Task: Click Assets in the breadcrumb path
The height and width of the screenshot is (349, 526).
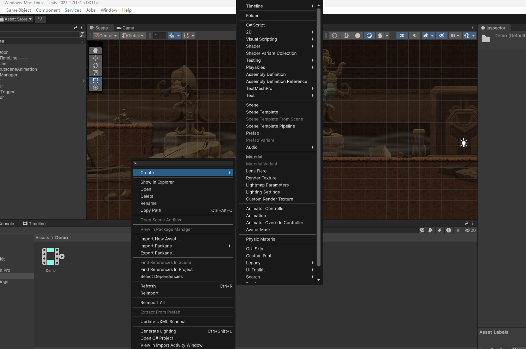Action: pyautogui.click(x=42, y=238)
